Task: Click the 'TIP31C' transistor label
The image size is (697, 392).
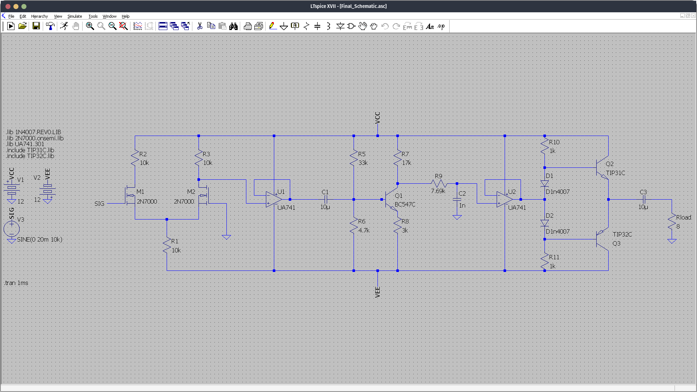Action: click(x=615, y=173)
